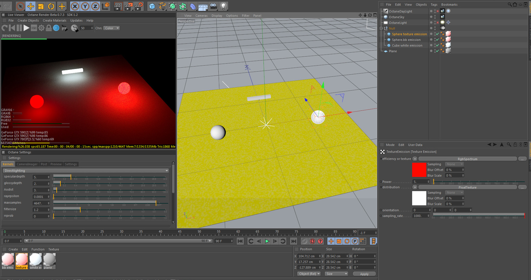This screenshot has width=531, height=280.
Task: Start Live Viewer rendering with play icon
Action: point(26,28)
